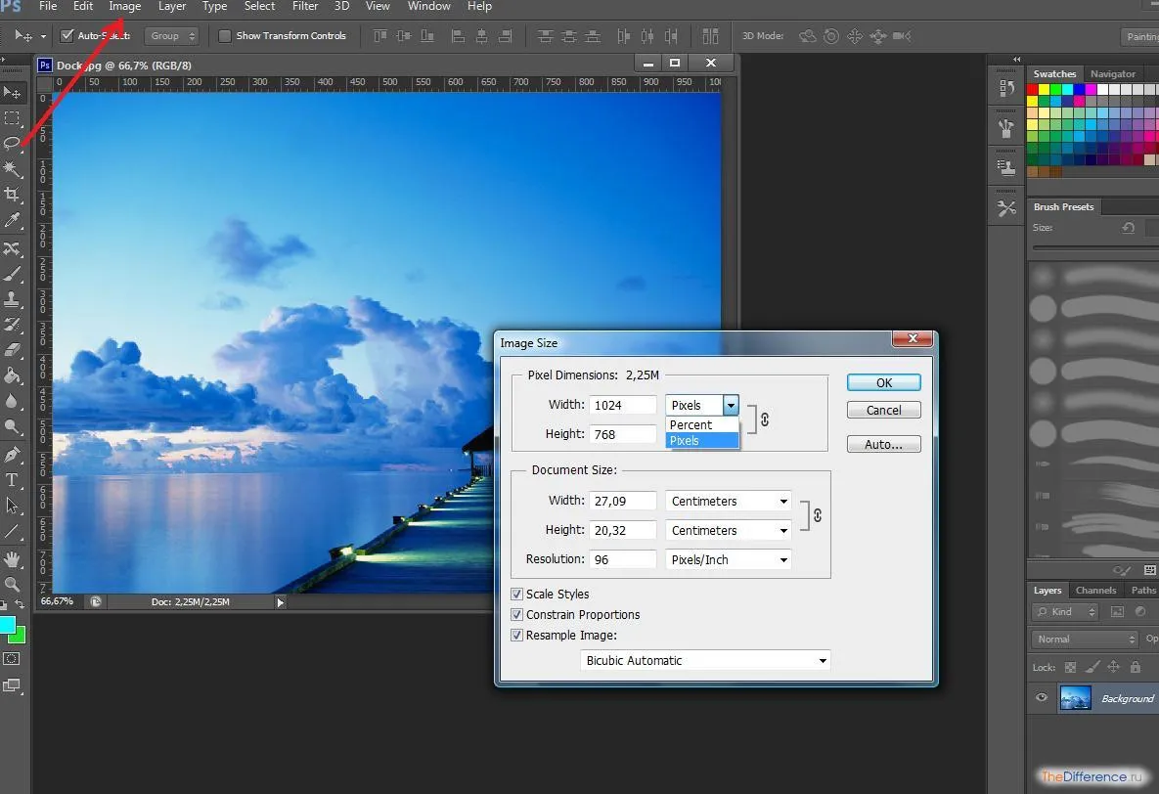Toggle Scale Styles checkbox
The height and width of the screenshot is (794, 1159).
click(x=516, y=594)
